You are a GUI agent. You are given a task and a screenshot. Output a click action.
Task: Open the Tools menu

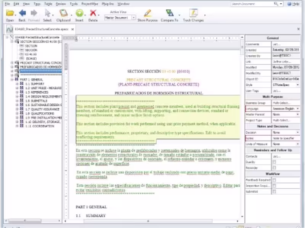point(74,4)
